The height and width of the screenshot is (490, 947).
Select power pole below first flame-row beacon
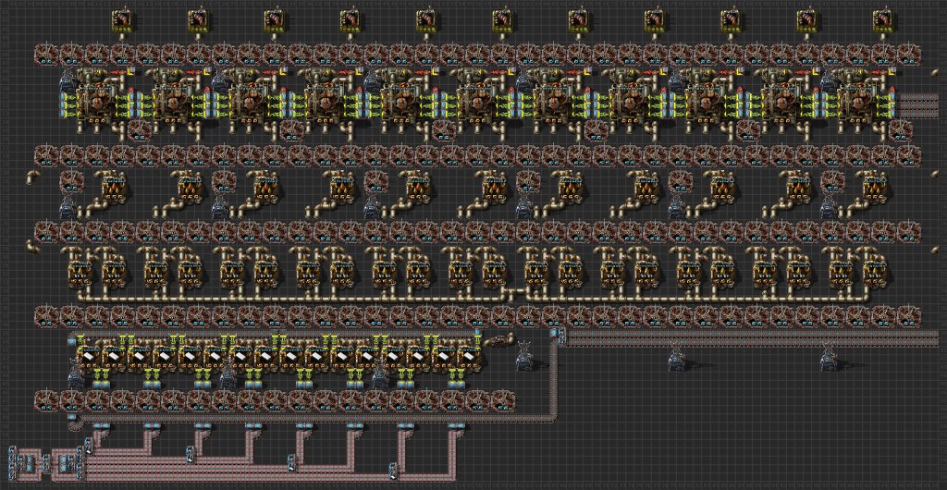click(67, 208)
